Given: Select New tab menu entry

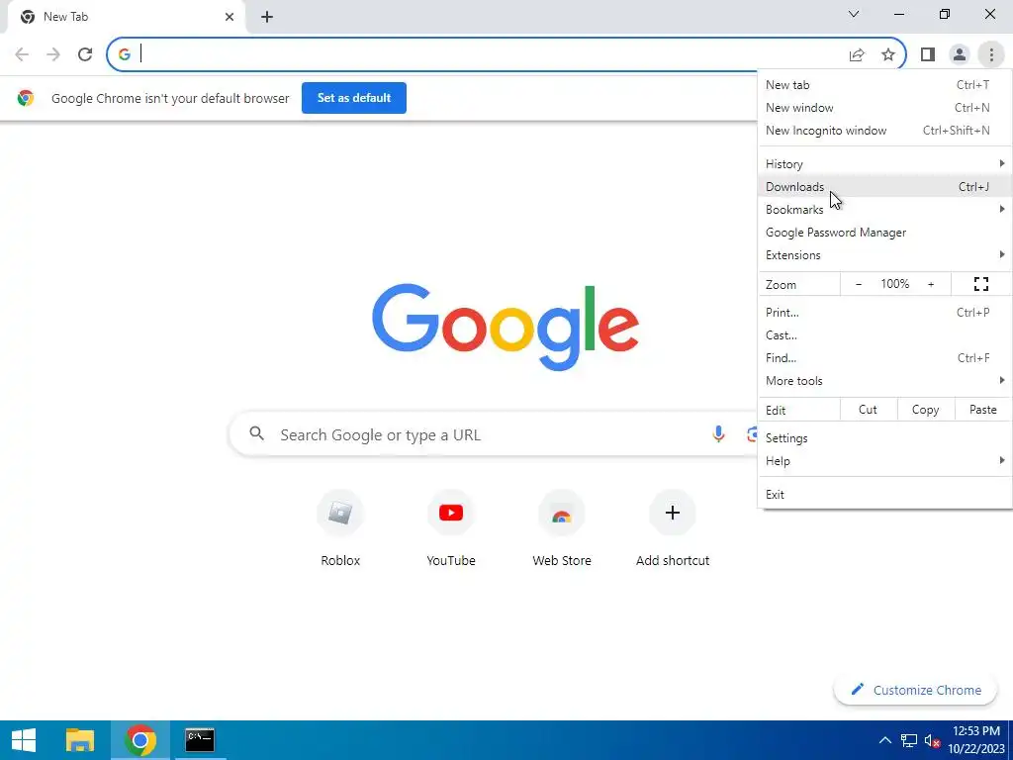Looking at the screenshot, I should pos(885,85).
